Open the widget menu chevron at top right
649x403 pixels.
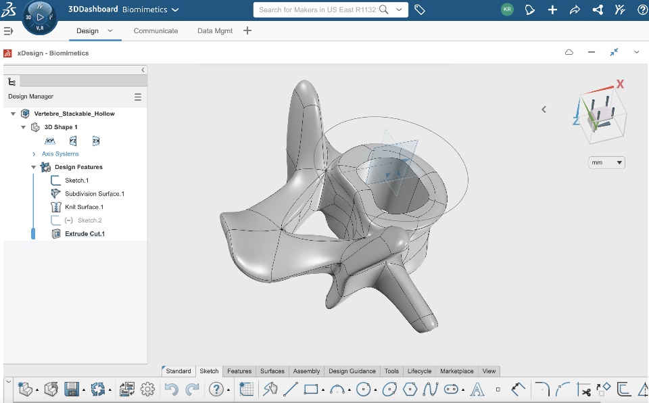(x=636, y=52)
